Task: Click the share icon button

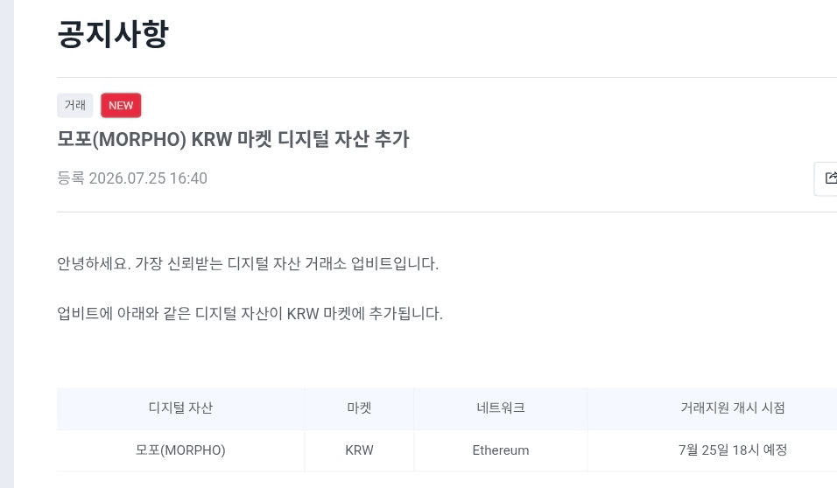Action: click(826, 178)
